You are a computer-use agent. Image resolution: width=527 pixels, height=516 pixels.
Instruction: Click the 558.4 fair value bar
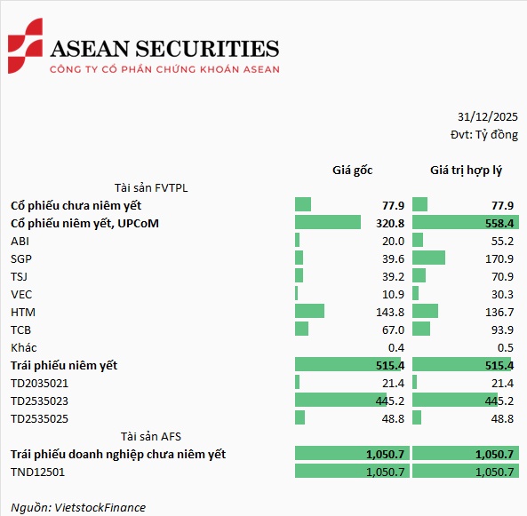click(466, 222)
